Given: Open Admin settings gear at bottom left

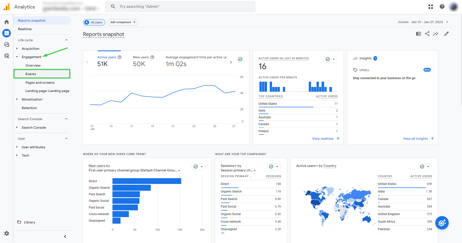Looking at the screenshot, I should click(7, 233).
